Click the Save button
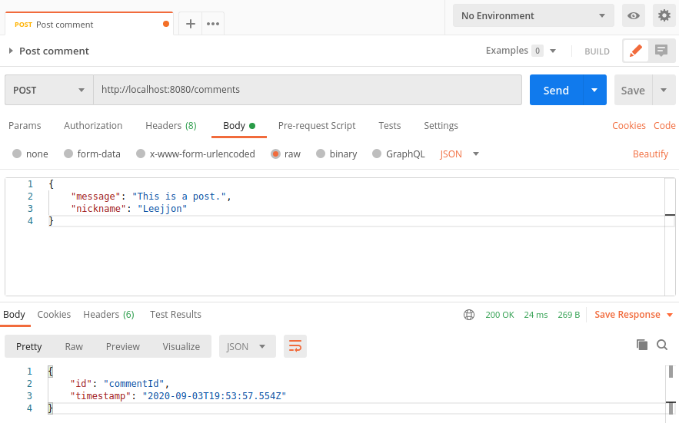 633,90
